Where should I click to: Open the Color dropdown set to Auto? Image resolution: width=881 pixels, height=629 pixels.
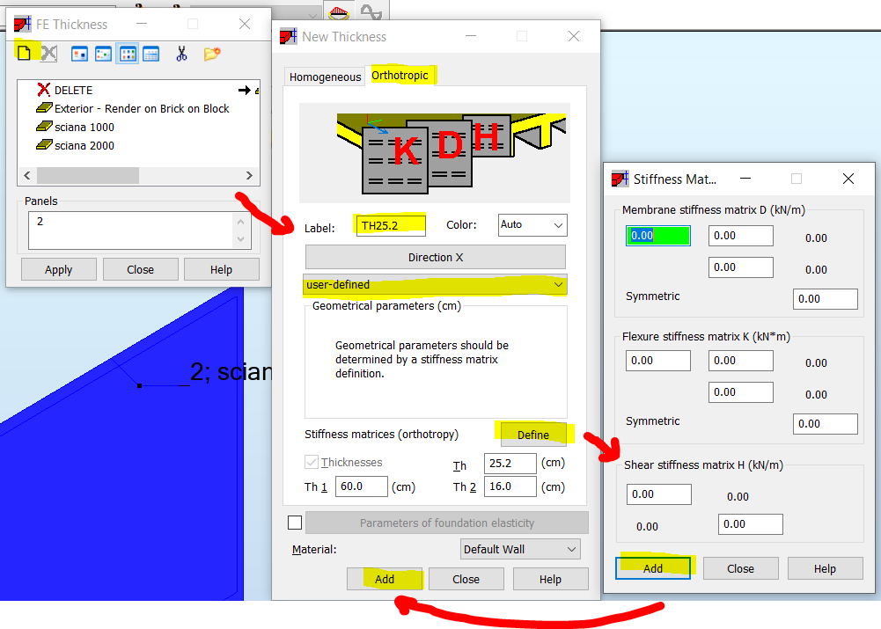[x=532, y=224]
